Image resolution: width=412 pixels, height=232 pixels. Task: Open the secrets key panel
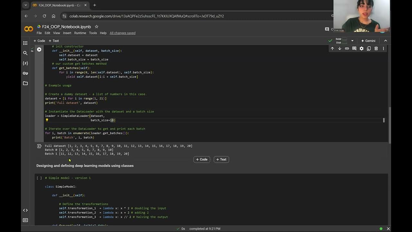pos(25,73)
